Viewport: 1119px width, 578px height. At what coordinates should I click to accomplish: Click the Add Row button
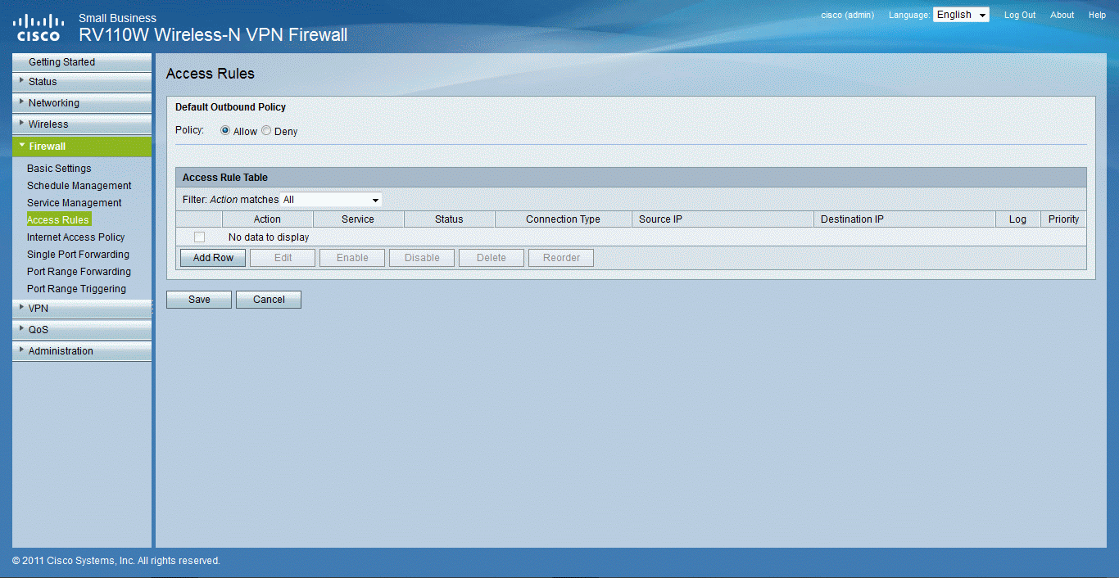pyautogui.click(x=213, y=258)
